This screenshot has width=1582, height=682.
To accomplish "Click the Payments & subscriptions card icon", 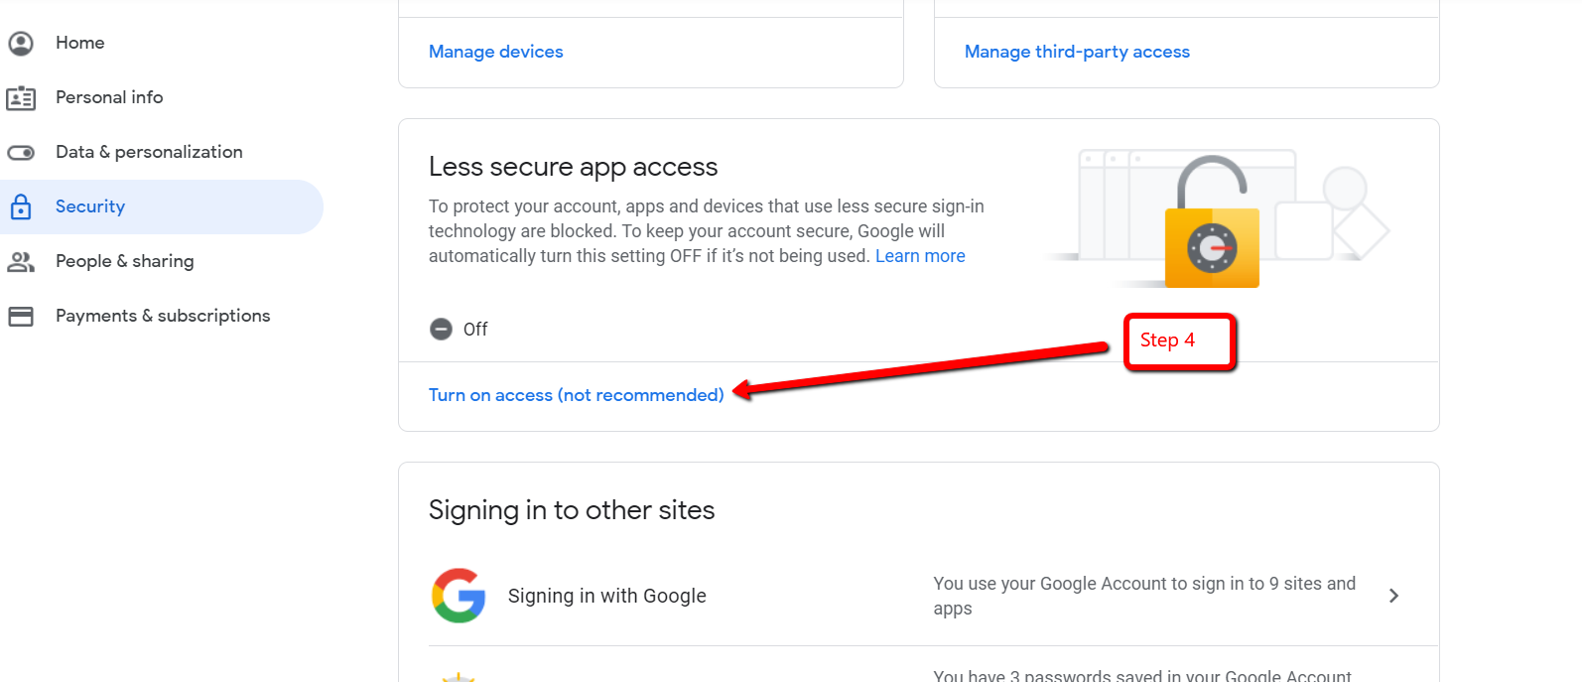I will coord(21,316).
